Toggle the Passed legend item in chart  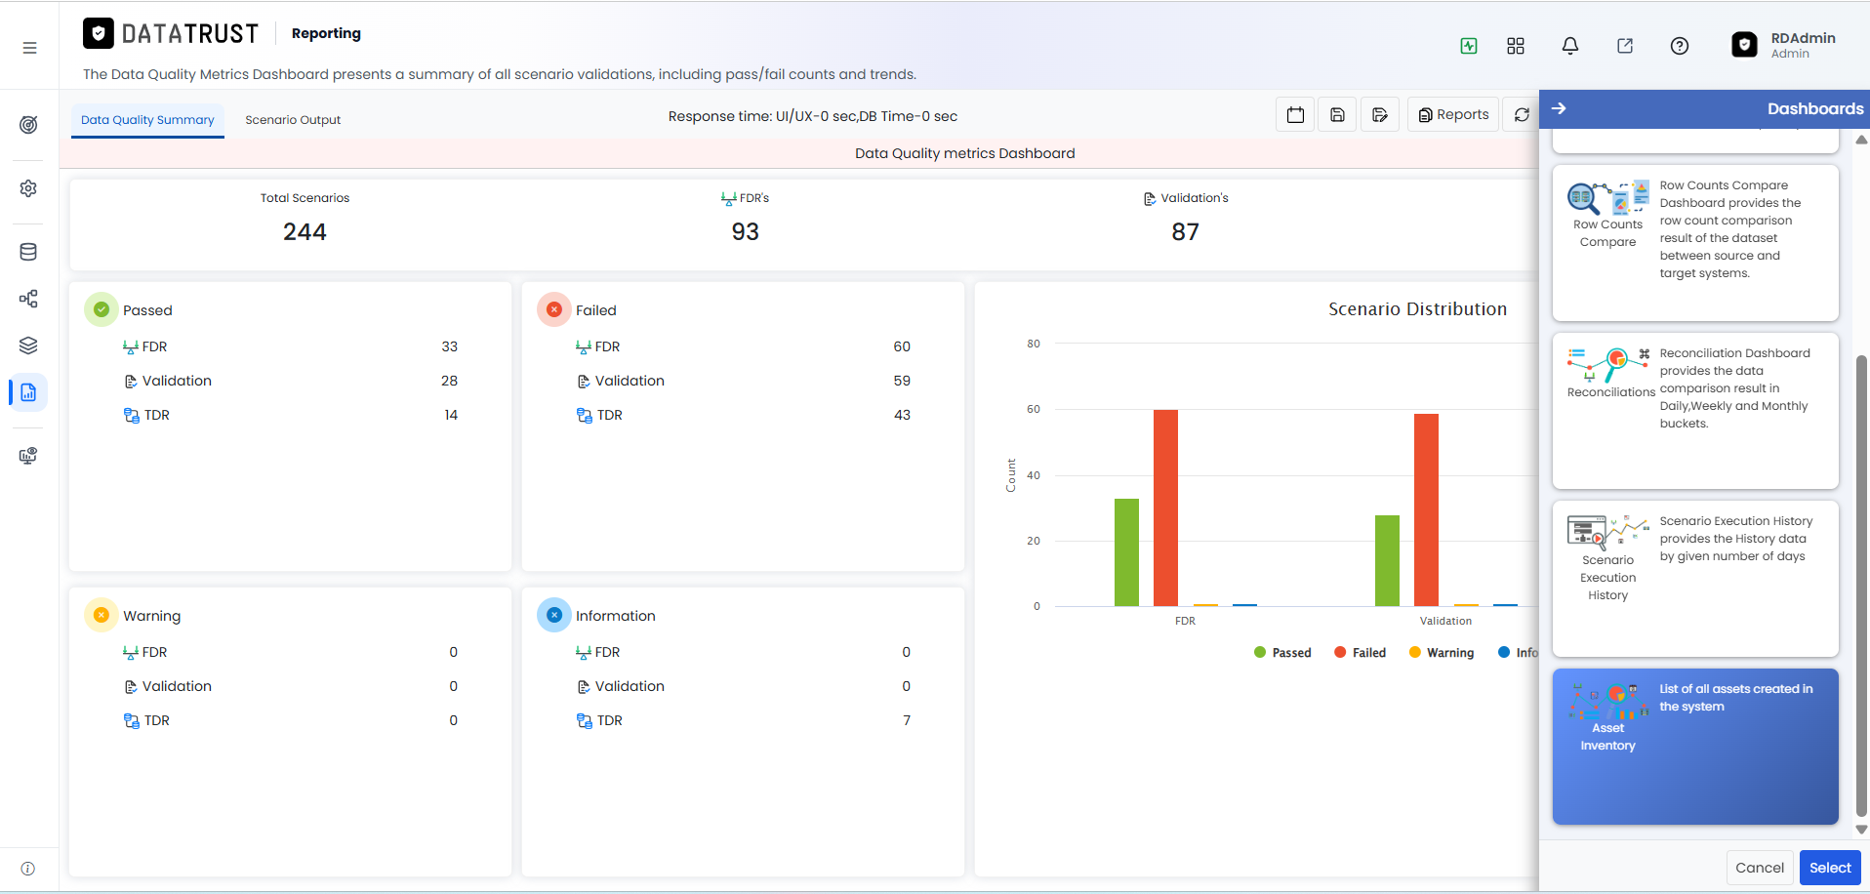pyautogui.click(x=1282, y=653)
